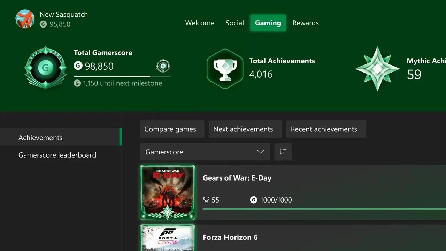Click the Gears of War: E-Day title
The height and width of the screenshot is (251, 446).
click(237, 178)
